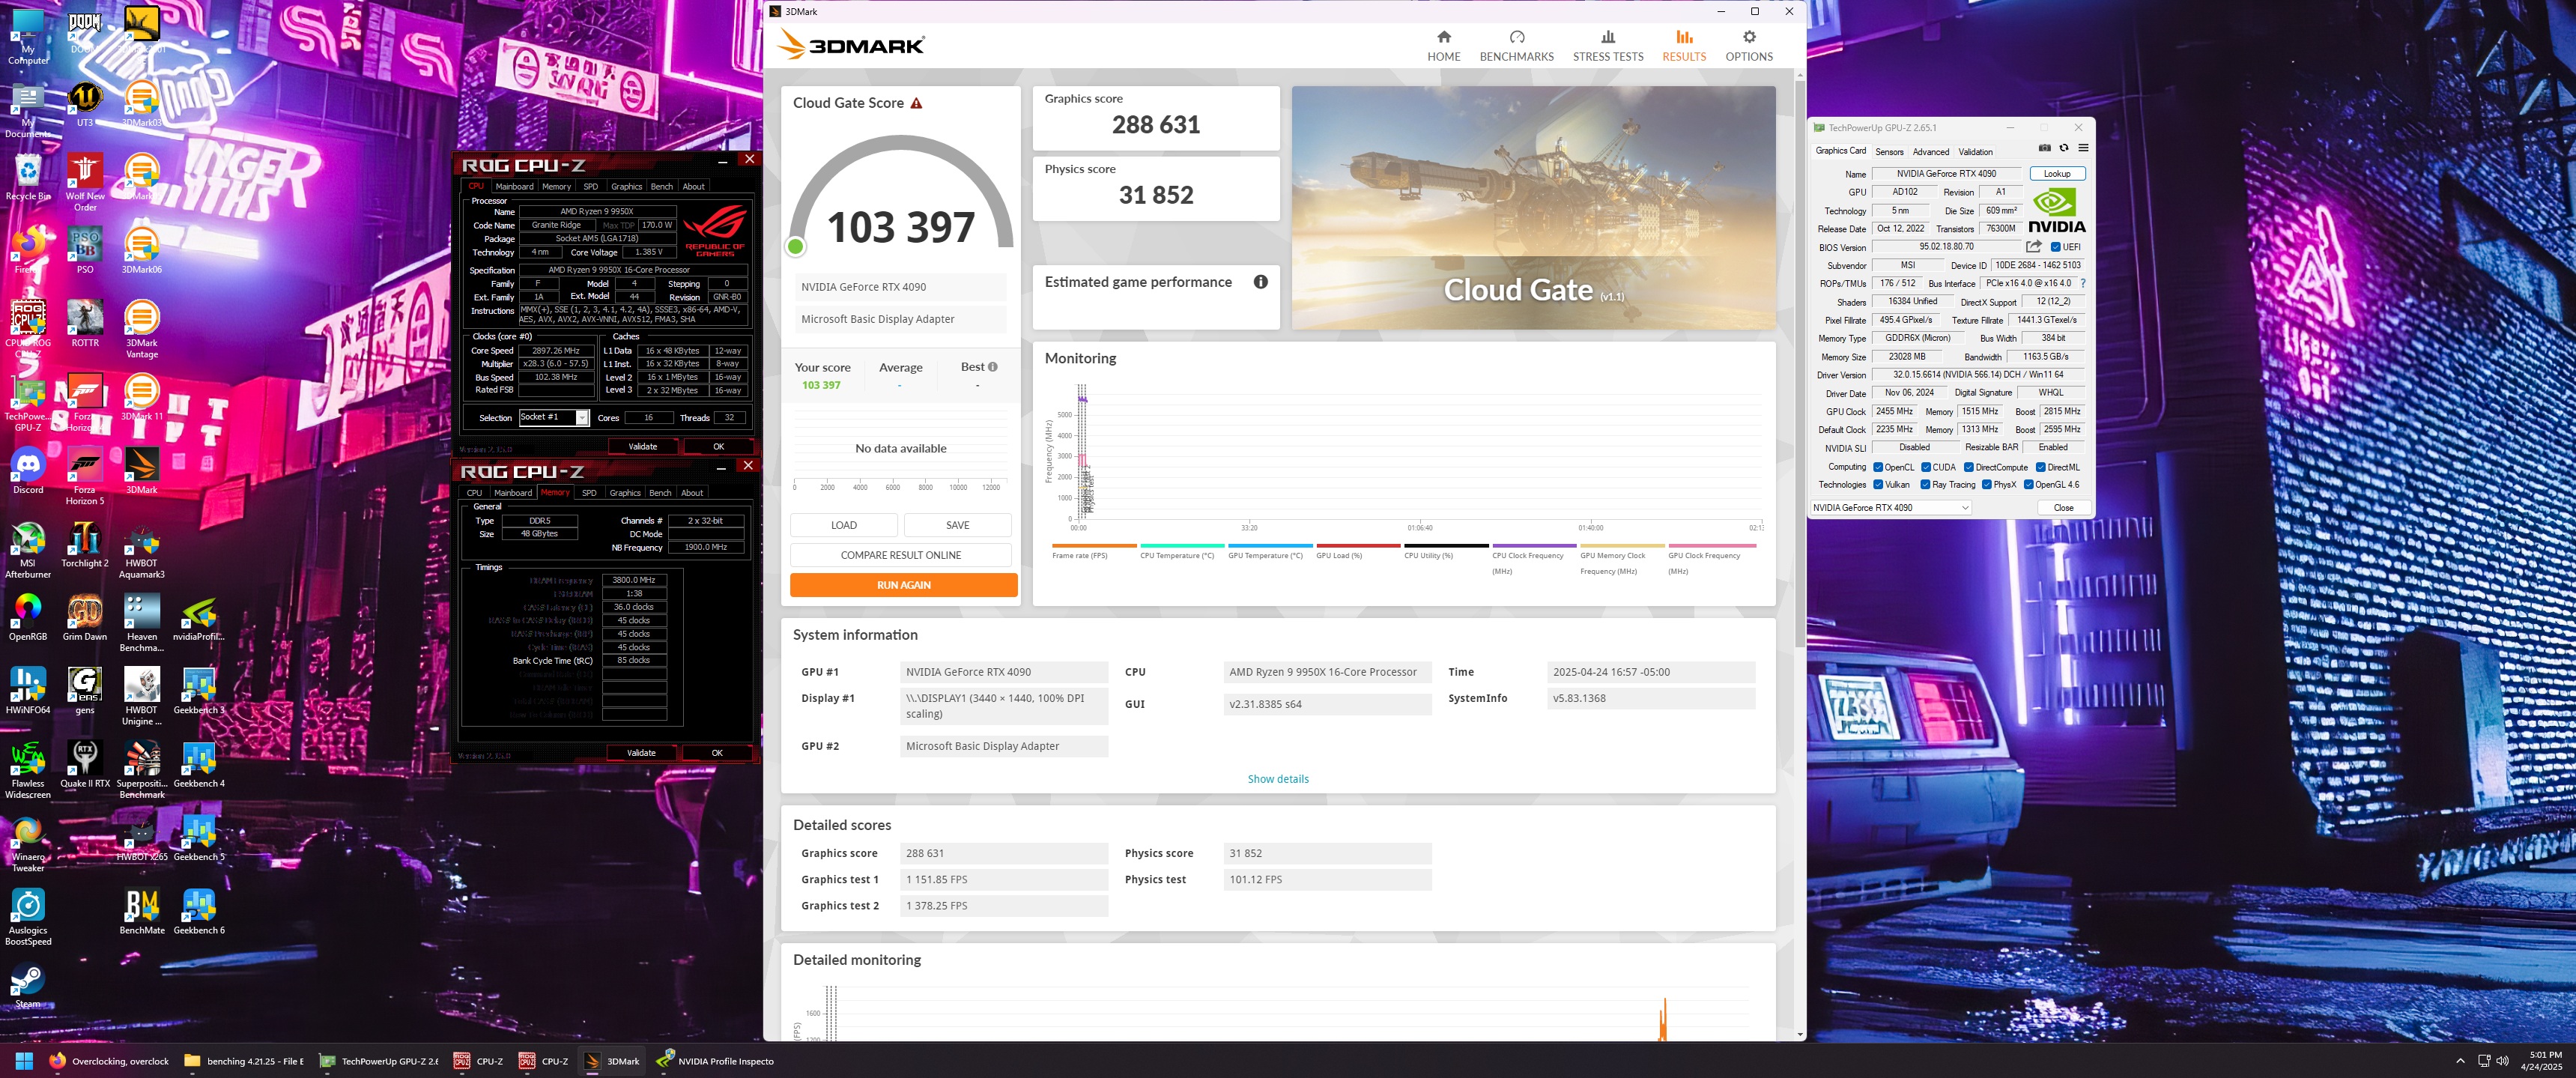Launch the Geekbench 6 desktop shortcut
The height and width of the screenshot is (1078, 2576).
pyautogui.click(x=199, y=911)
